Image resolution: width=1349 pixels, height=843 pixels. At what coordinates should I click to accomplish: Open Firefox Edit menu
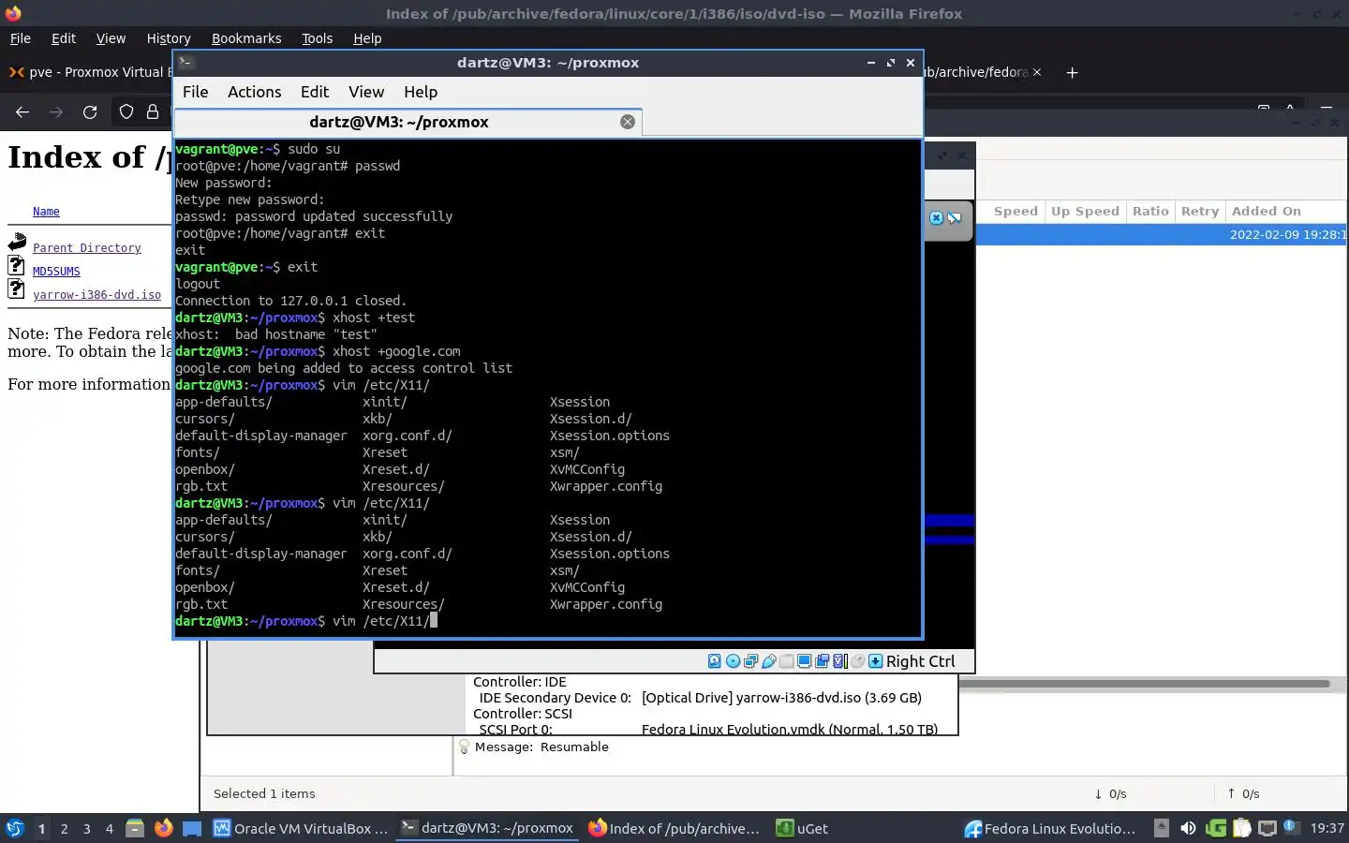[x=64, y=38]
